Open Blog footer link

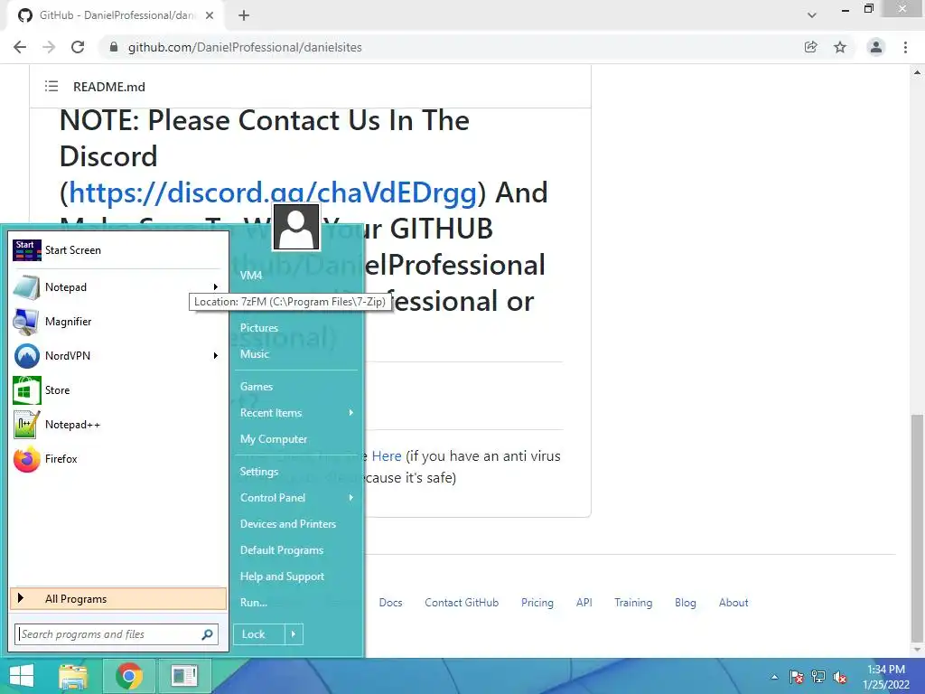686,603
